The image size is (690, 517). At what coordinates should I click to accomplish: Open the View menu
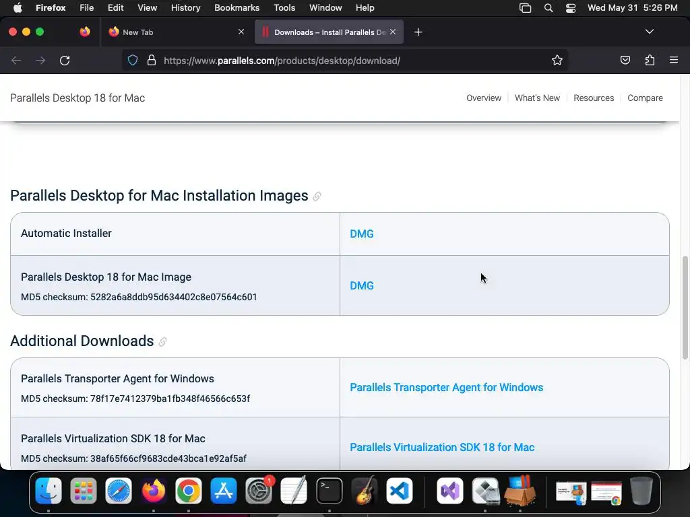tap(147, 7)
